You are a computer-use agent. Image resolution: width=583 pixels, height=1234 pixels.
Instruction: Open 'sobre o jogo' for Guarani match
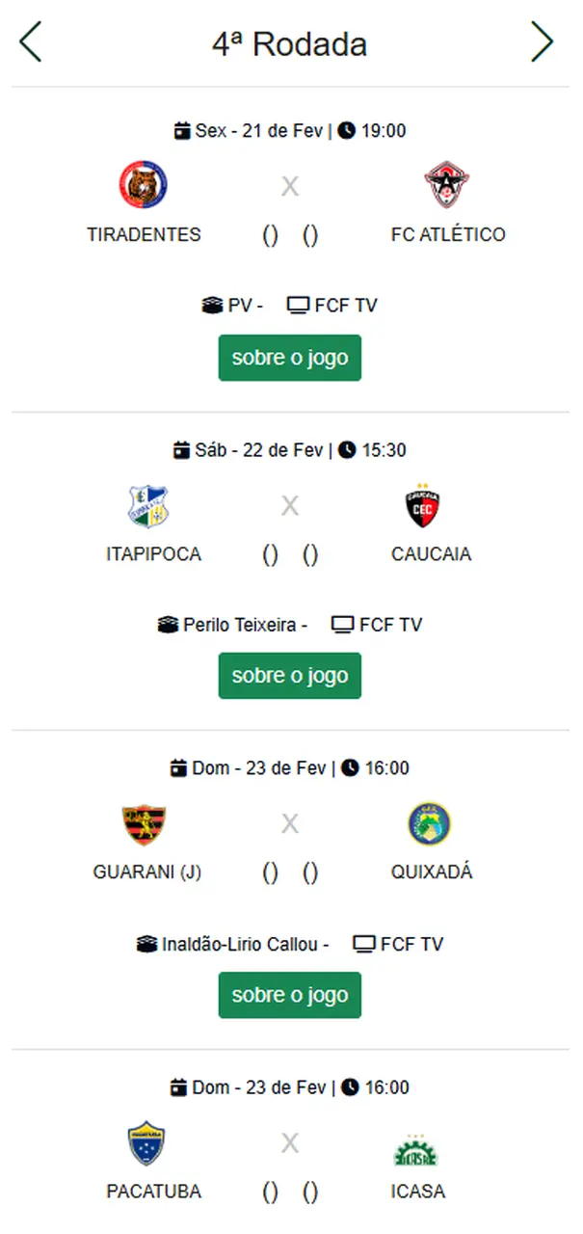[289, 995]
